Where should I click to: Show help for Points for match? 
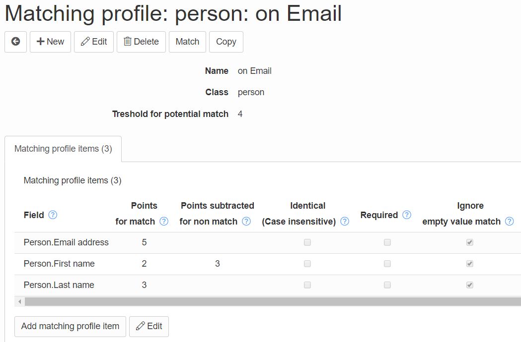(x=164, y=221)
